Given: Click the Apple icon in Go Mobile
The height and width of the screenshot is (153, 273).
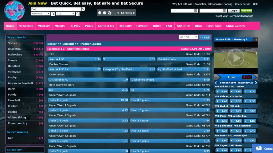Looking at the screenshot, I should click(x=105, y=13).
